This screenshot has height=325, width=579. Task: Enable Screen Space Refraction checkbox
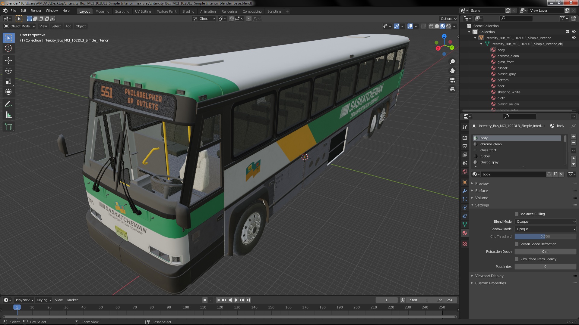point(517,244)
